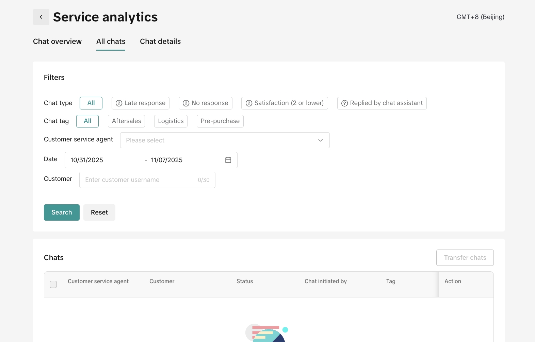
Task: Click the question icon on Satisfaction filter
Action: coord(249,103)
